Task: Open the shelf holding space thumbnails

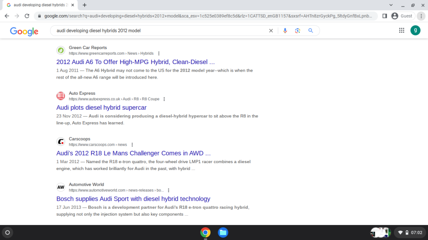Action: click(x=381, y=233)
